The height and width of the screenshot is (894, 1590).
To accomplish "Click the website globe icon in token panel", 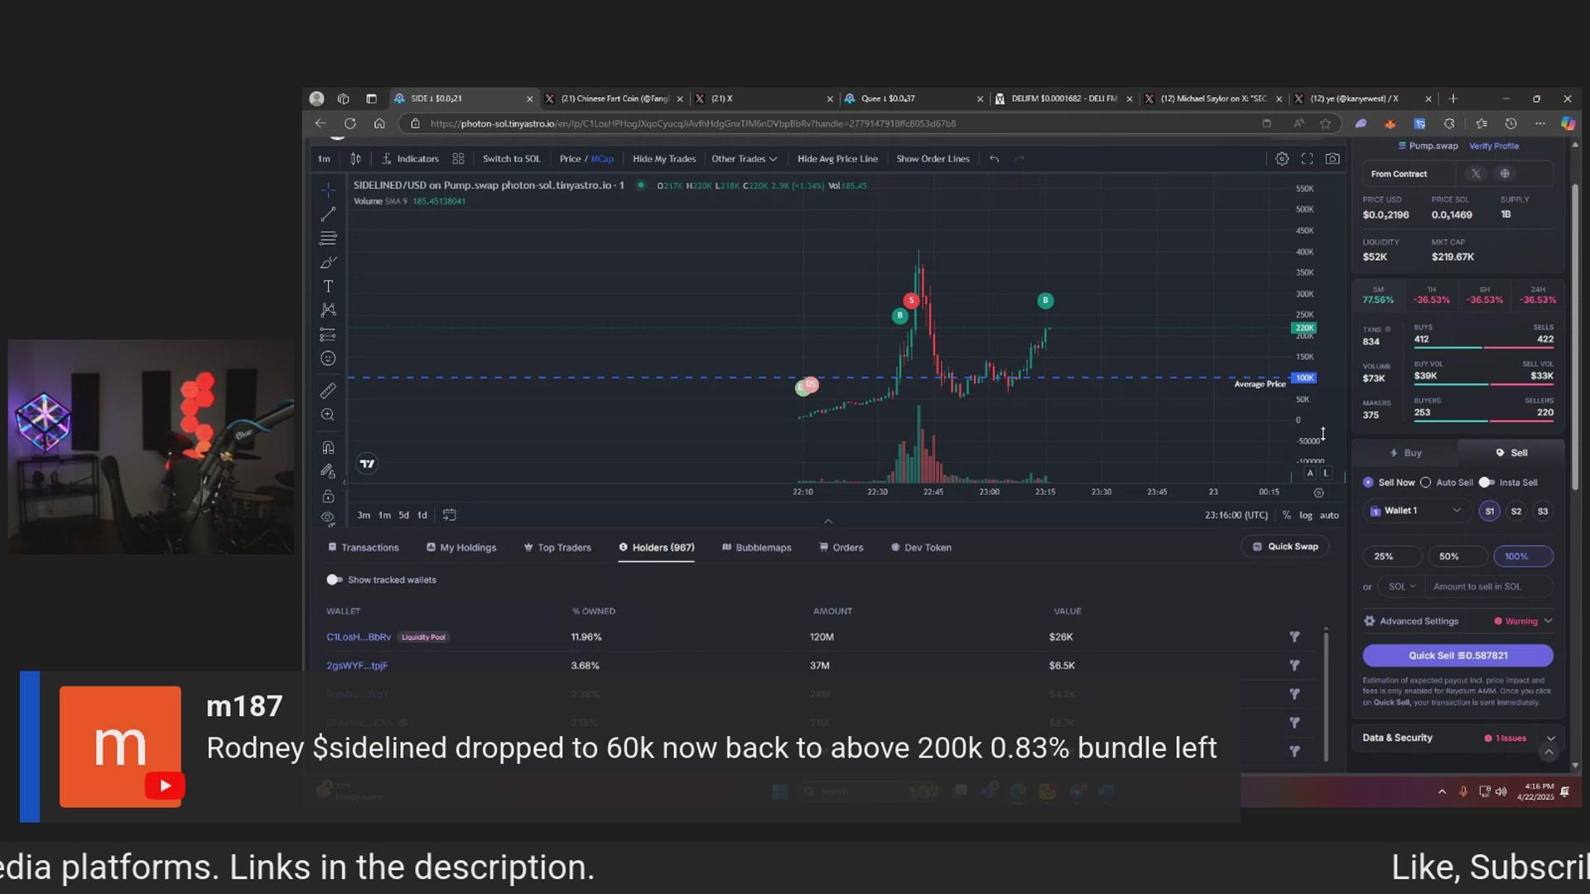I will click(1505, 174).
